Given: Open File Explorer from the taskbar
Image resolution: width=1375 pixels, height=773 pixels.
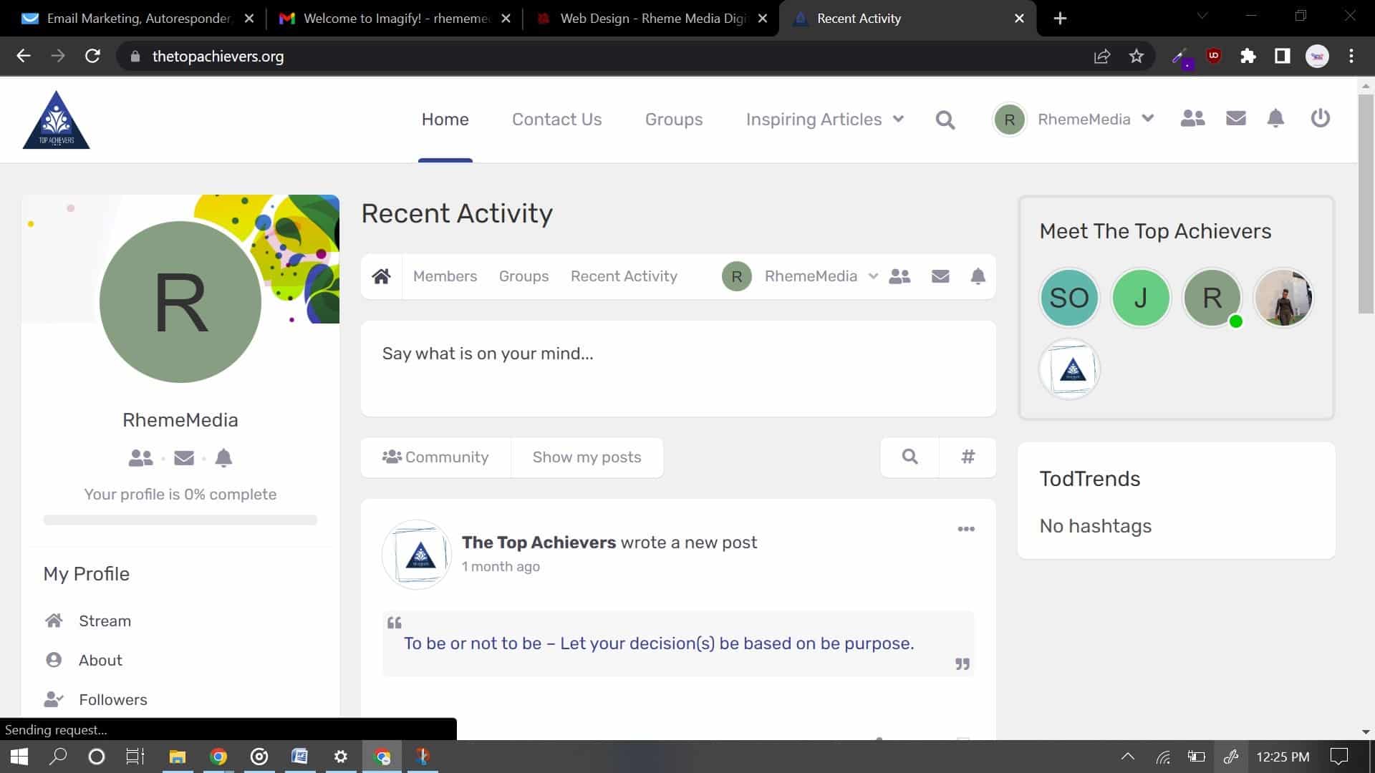Looking at the screenshot, I should click(x=177, y=757).
